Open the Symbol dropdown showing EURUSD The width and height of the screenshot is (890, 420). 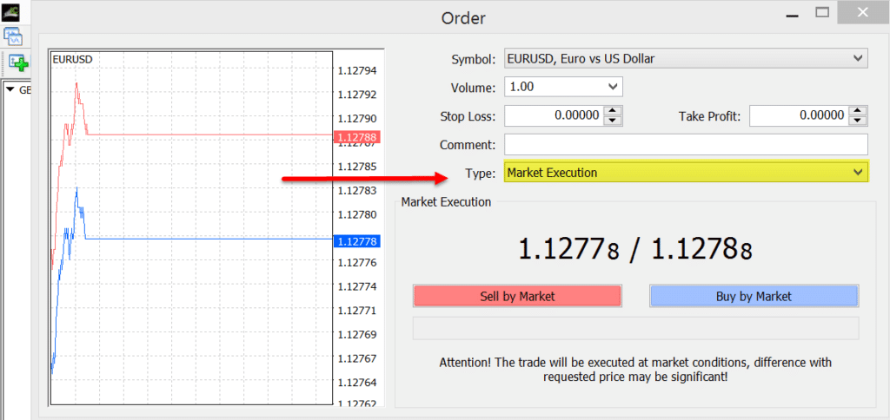[686, 59]
